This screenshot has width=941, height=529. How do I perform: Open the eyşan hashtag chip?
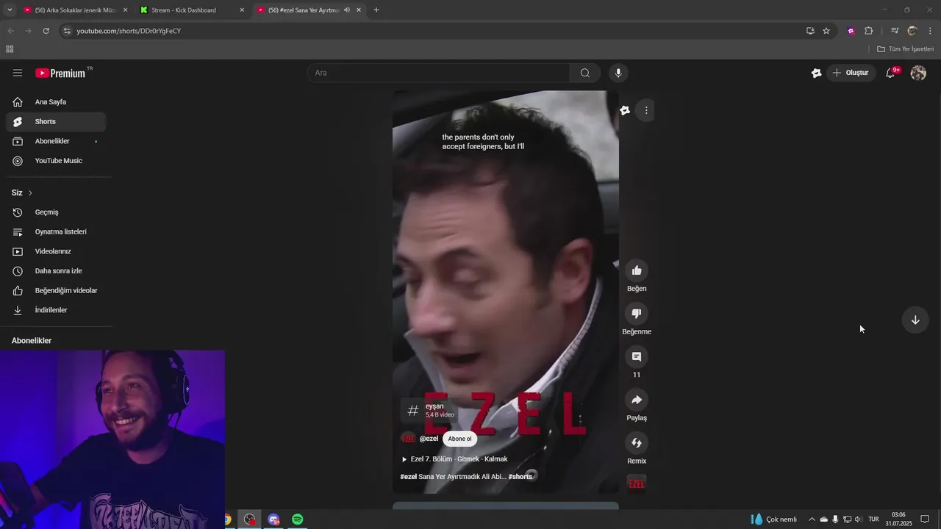pyautogui.click(x=431, y=410)
